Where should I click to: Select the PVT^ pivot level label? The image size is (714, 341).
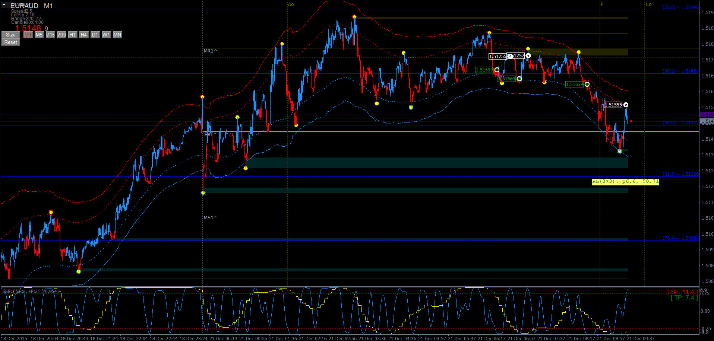(x=210, y=134)
